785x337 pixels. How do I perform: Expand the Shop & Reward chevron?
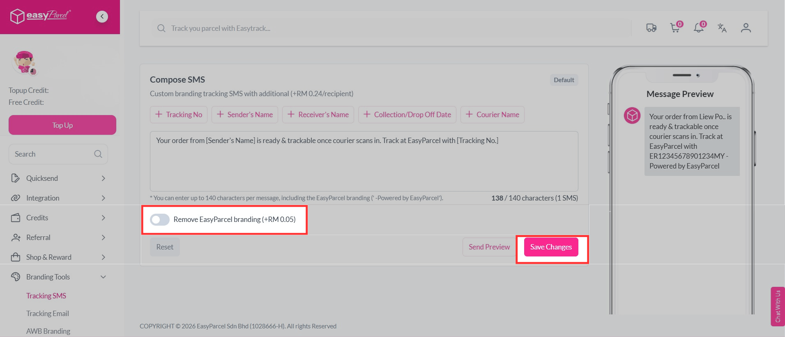[x=104, y=257]
